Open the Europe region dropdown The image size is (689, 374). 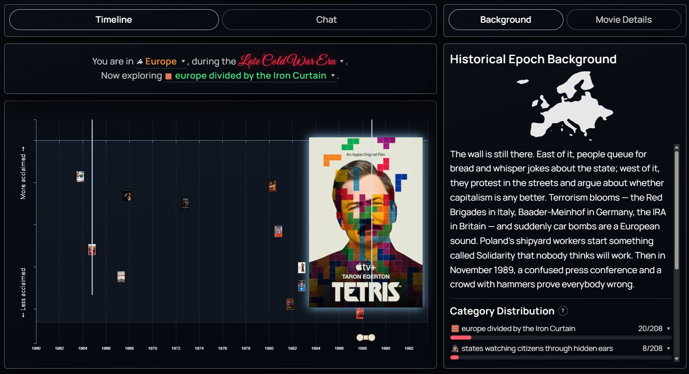pyautogui.click(x=161, y=62)
